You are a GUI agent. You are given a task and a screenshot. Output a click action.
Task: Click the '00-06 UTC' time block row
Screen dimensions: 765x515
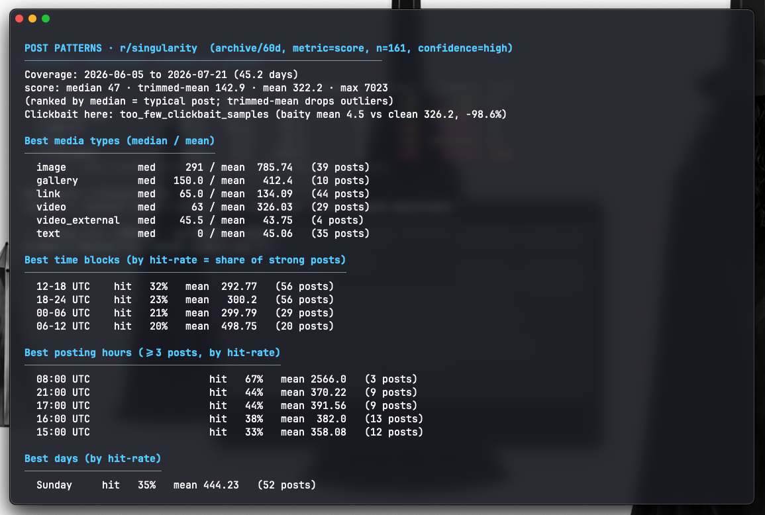[185, 312]
